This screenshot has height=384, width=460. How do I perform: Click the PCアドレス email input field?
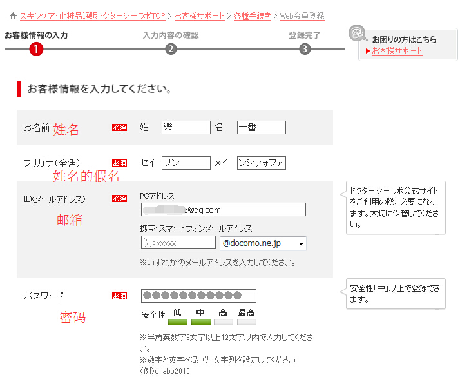(223, 210)
